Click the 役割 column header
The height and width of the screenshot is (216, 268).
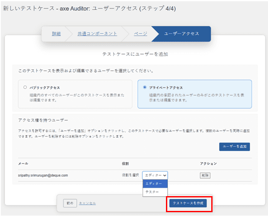pyautogui.click(x=125, y=163)
